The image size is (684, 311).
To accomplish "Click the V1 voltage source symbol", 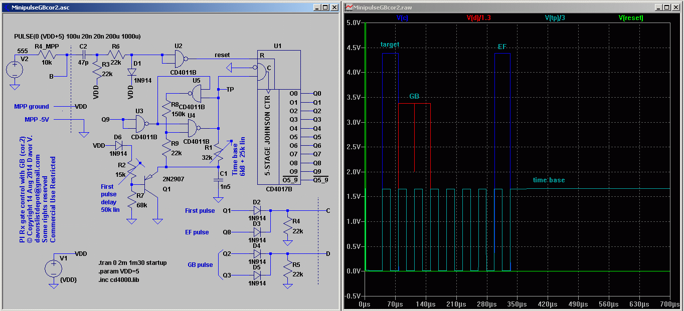I will click(54, 269).
